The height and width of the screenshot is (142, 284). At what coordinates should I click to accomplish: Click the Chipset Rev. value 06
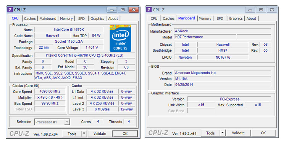(265, 45)
